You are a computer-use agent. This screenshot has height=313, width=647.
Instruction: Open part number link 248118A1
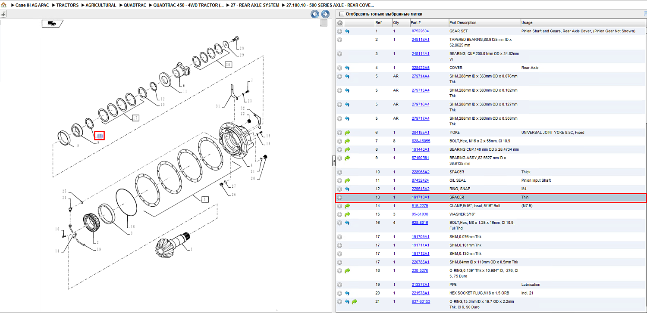tap(421, 40)
